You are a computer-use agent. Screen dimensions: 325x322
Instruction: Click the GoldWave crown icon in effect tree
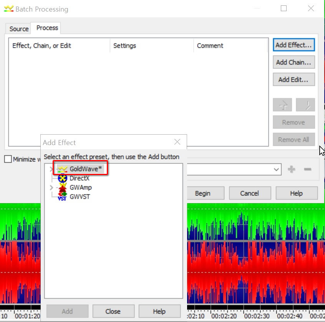pyautogui.click(x=62, y=169)
